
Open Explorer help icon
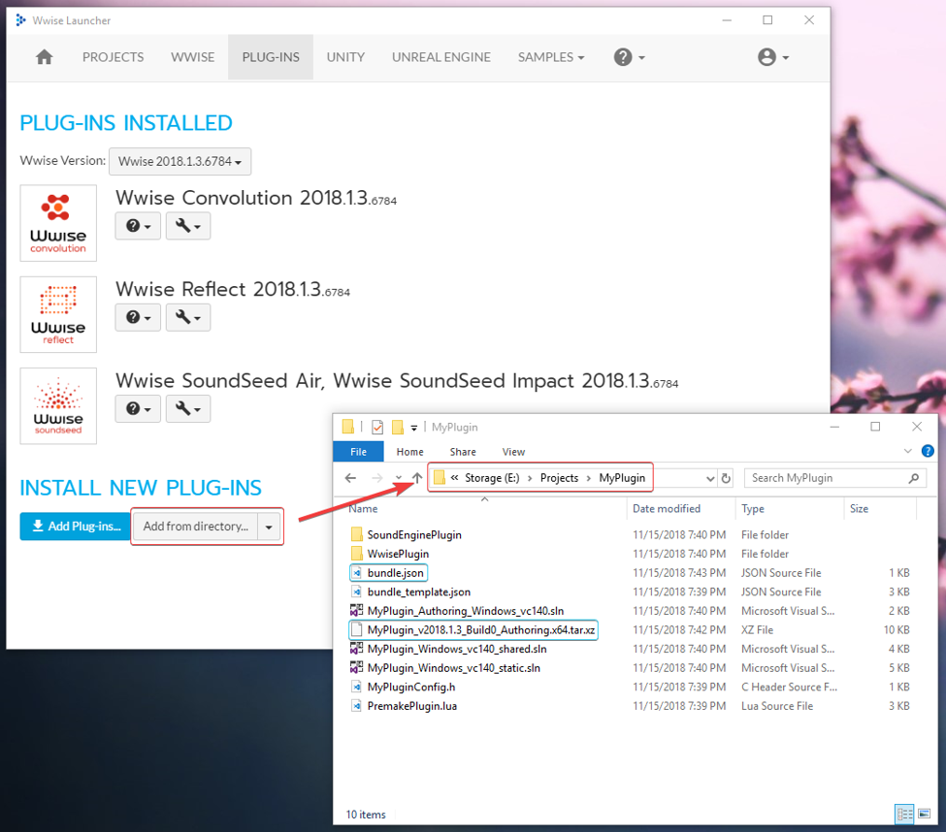click(928, 451)
